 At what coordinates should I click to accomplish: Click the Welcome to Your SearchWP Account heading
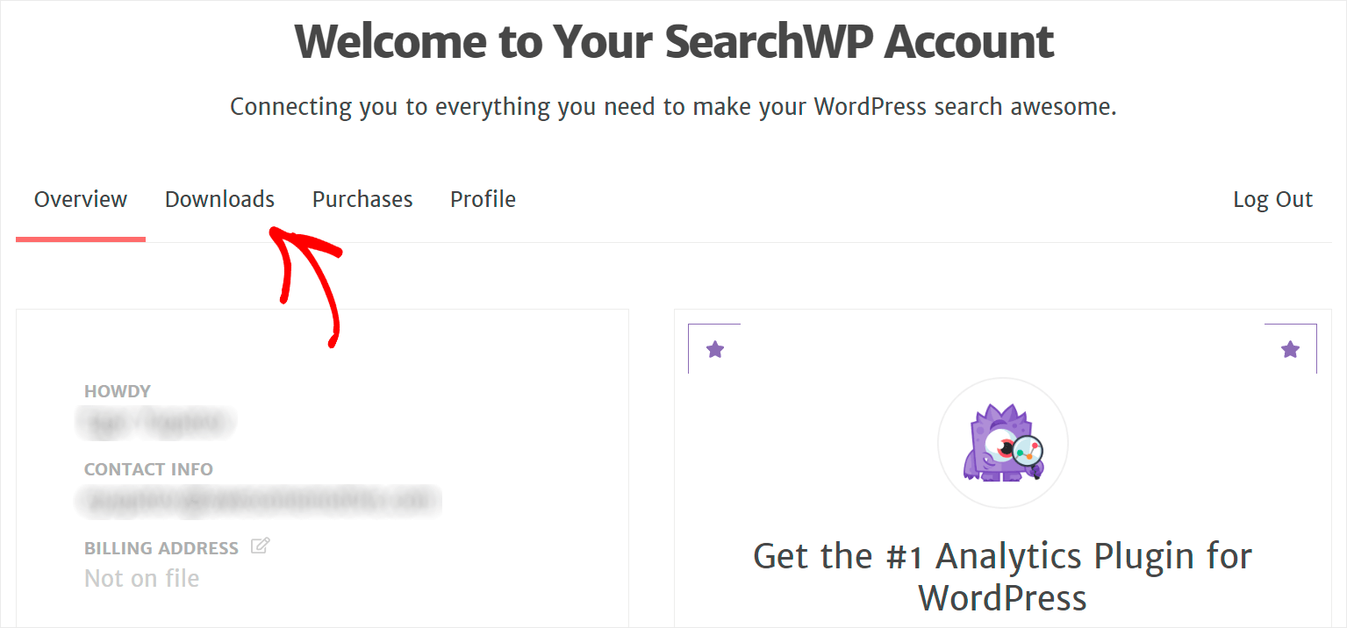pyautogui.click(x=674, y=41)
